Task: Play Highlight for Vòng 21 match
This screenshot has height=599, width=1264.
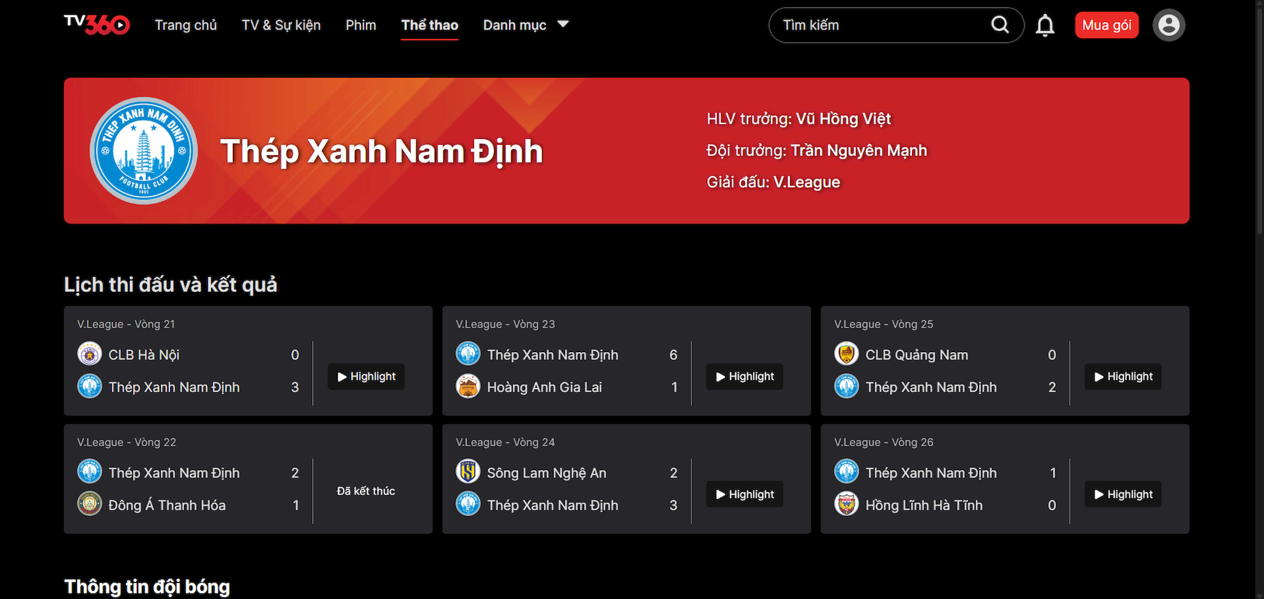Action: pos(366,377)
